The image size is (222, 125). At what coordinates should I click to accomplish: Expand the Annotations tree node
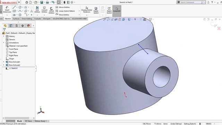click(x=4, y=43)
